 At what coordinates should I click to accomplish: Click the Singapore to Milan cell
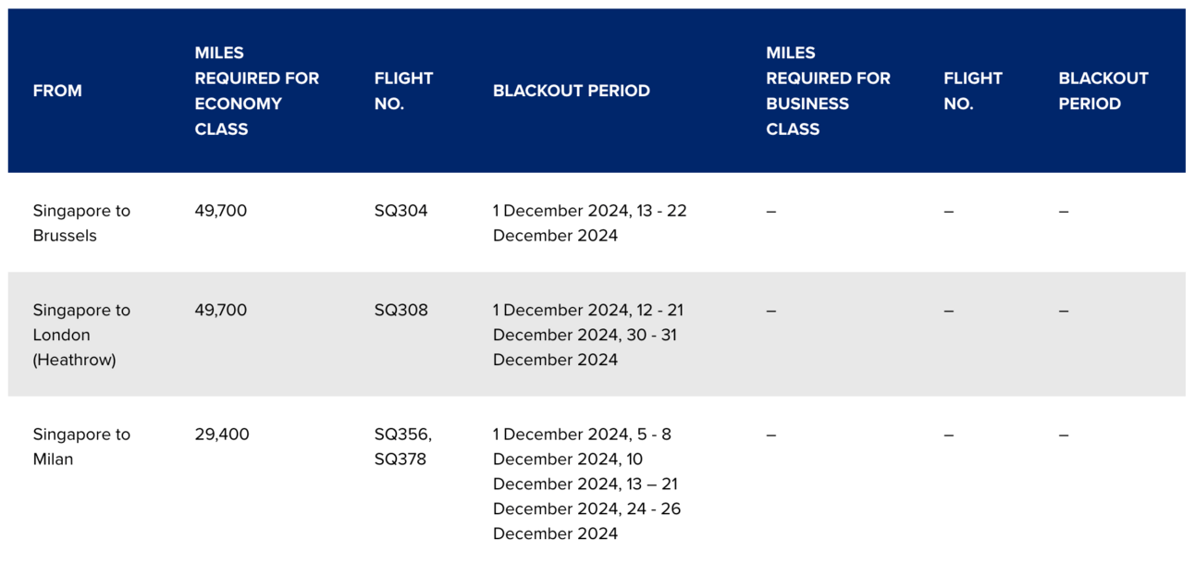tap(81, 447)
